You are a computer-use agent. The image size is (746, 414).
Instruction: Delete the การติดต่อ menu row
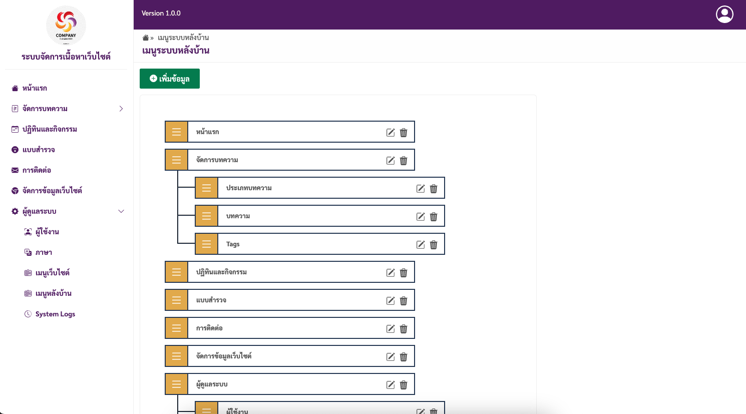click(404, 328)
